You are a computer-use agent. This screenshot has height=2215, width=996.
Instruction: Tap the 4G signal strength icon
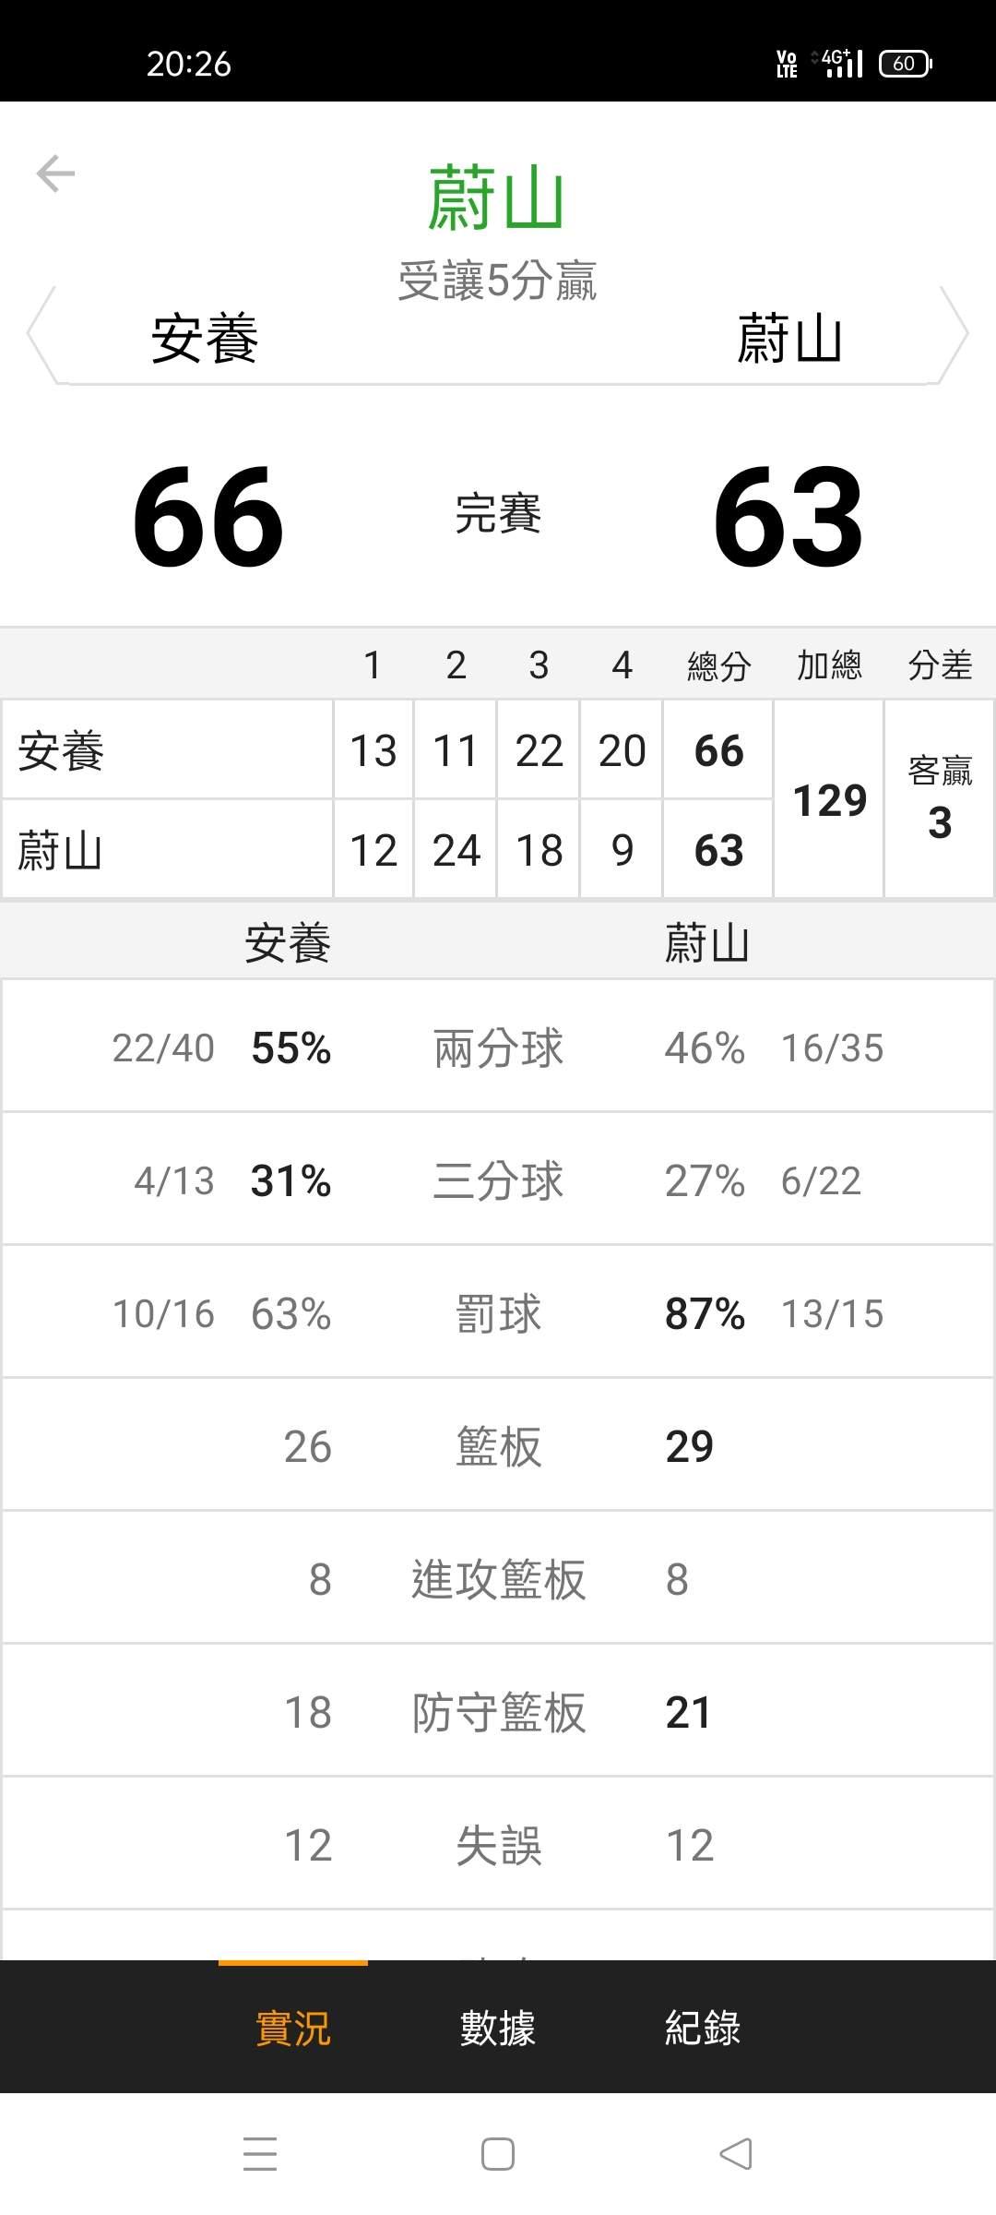tap(839, 63)
